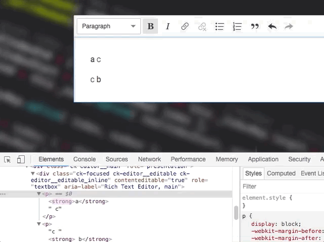Undo the last editor action
The image size is (324, 242).
272,26
